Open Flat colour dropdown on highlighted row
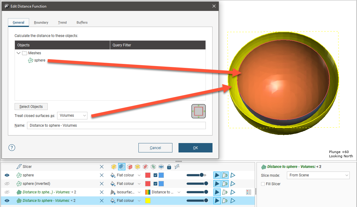Viewport: 357px width, 207px height. [x=139, y=201]
